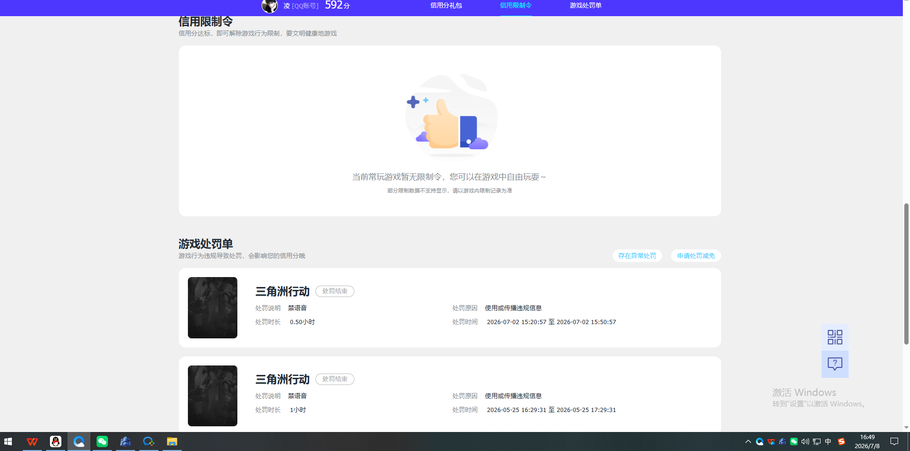Show hidden system tray icons
910x451 pixels.
pos(748,441)
